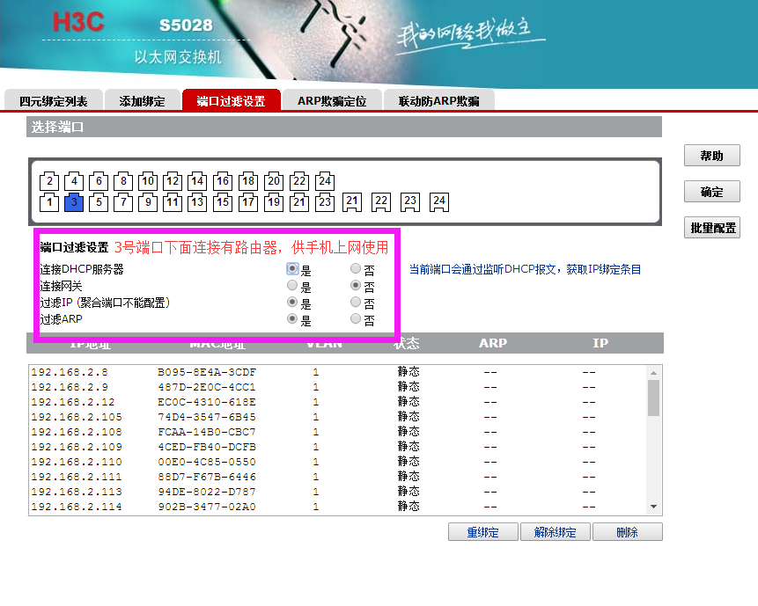The image size is (758, 606).
Task: Select port 1 icon
Action: 49,202
